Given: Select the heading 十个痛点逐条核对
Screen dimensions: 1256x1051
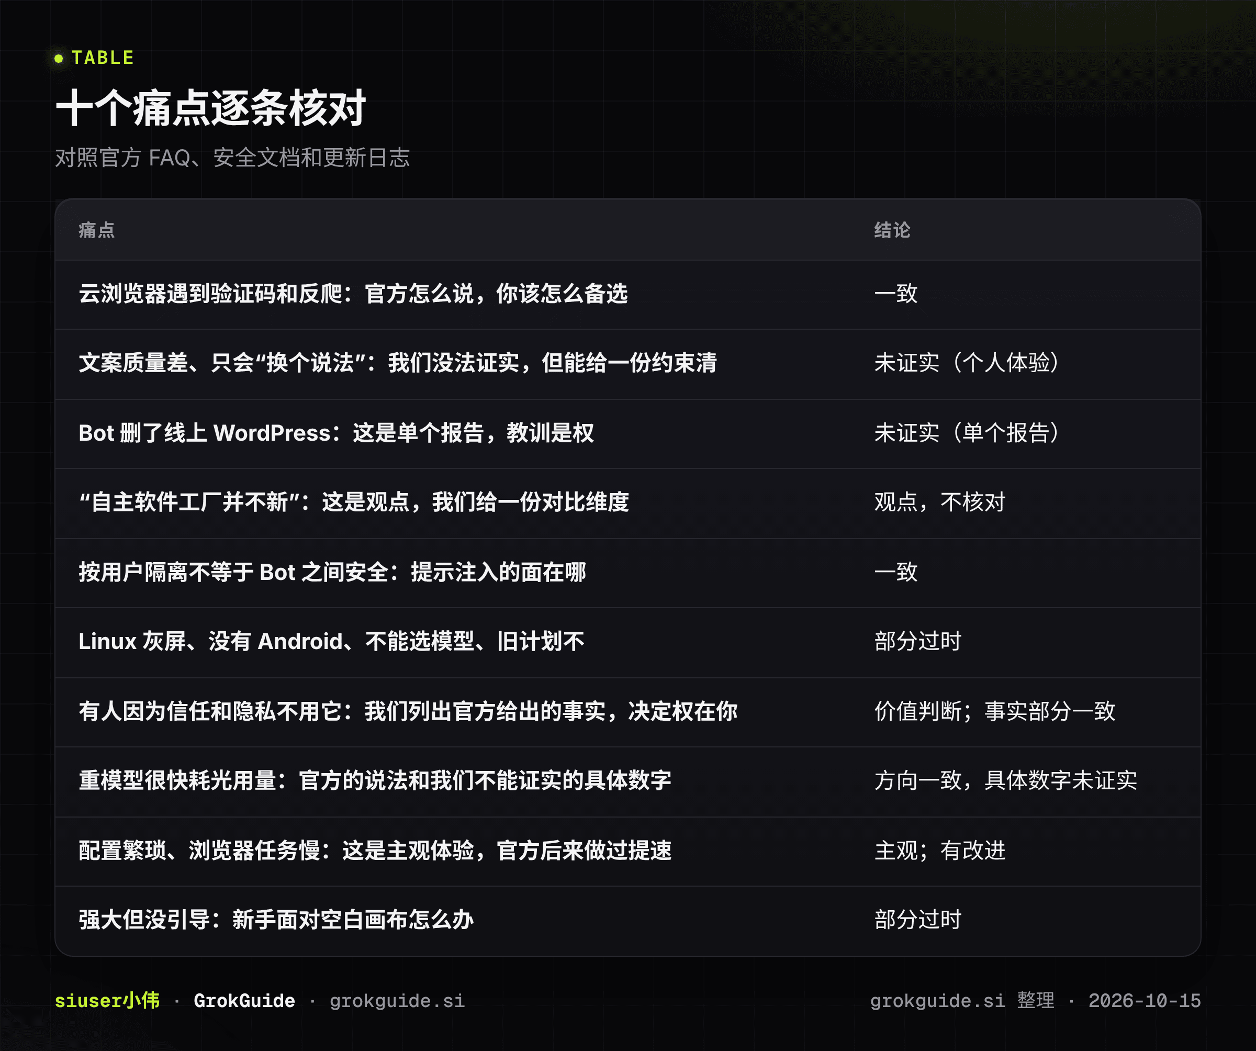Looking at the screenshot, I should (x=210, y=108).
